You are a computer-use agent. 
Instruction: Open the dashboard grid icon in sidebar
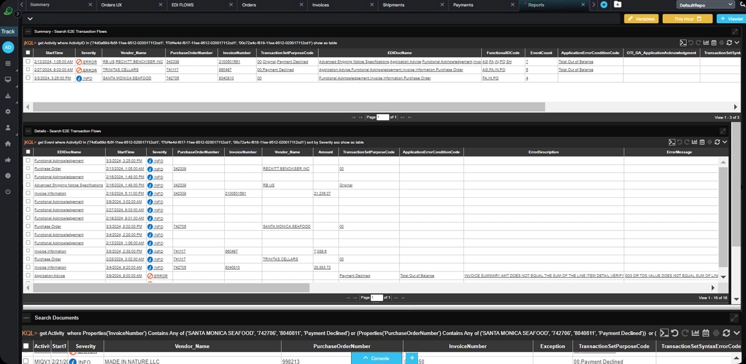(8, 63)
